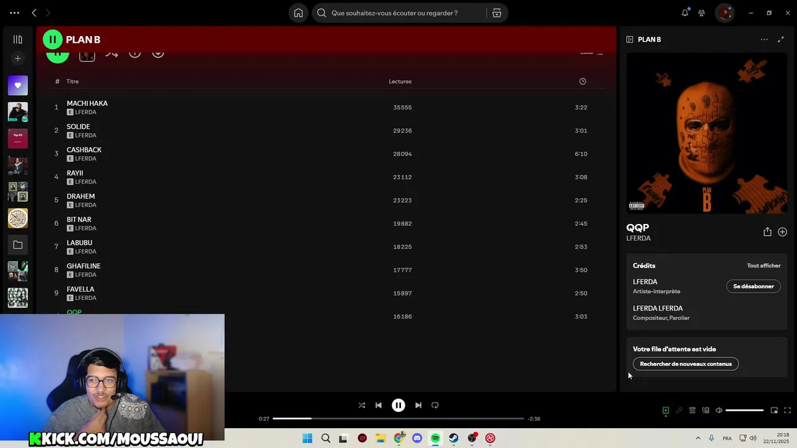
Task: Skip to the next track
Action: click(418, 405)
